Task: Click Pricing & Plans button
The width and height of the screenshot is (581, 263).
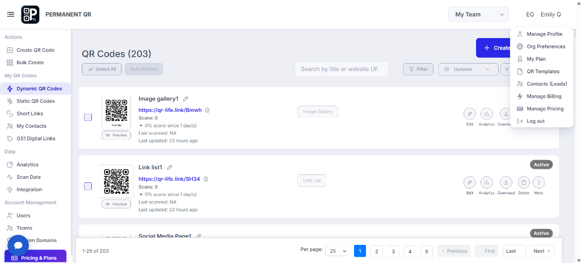Action: coord(35,258)
